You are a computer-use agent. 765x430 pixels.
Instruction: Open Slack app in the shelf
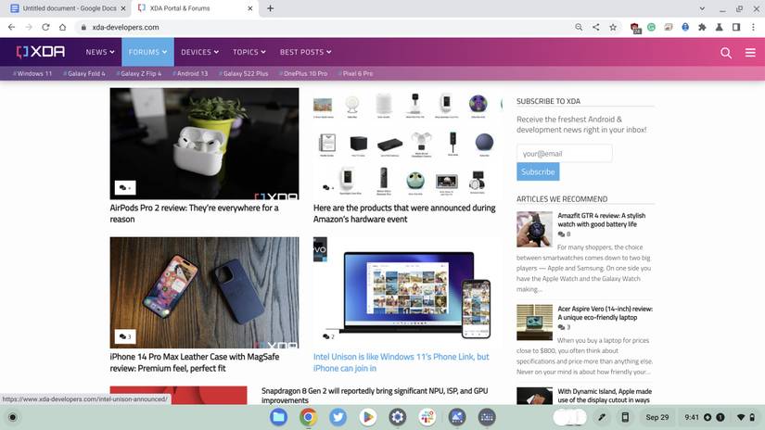(x=427, y=417)
